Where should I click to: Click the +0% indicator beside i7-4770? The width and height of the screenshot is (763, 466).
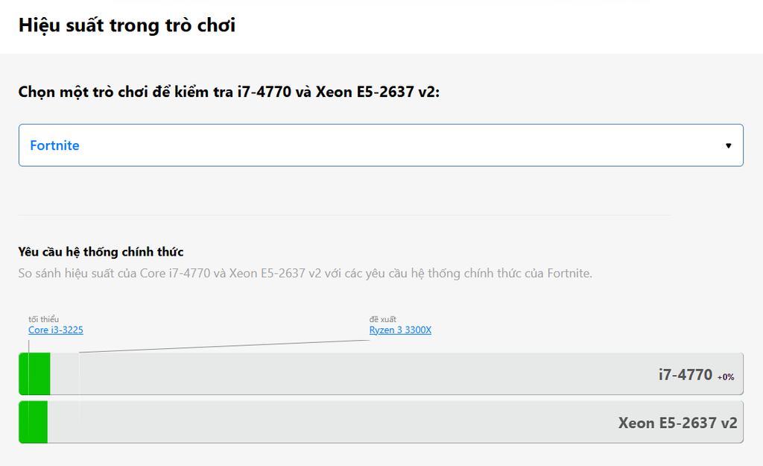[x=726, y=377]
